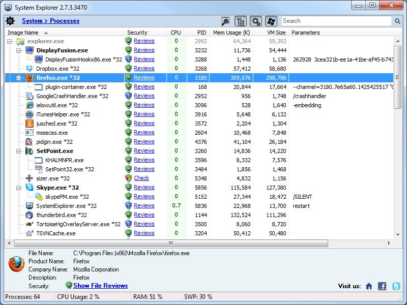
Task: Open the gear options icon in the toolbar
Action: (255, 20)
